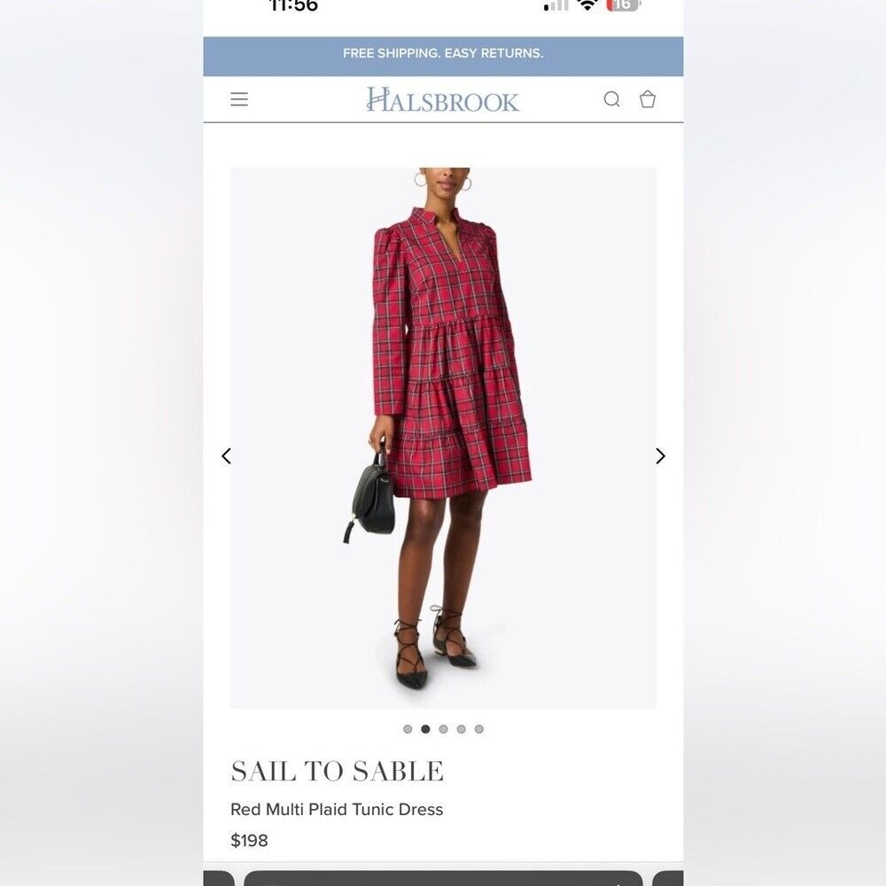
Task: Open the Sail to Sable brand link
Action: (x=338, y=772)
